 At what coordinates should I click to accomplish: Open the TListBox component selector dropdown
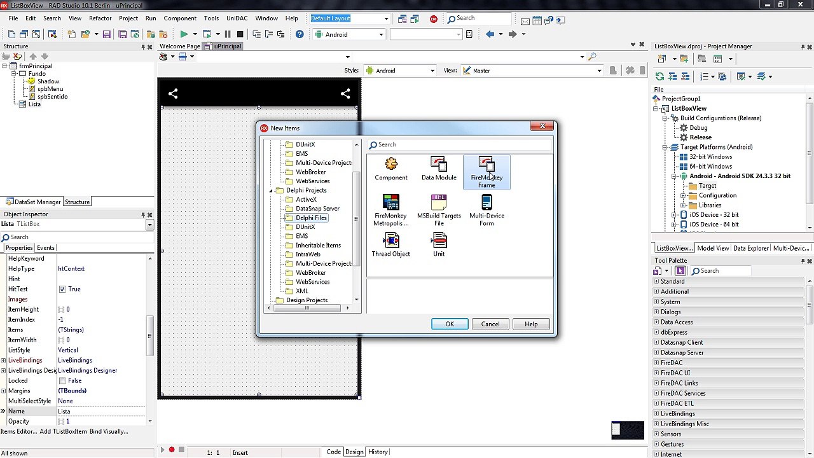pyautogui.click(x=150, y=224)
